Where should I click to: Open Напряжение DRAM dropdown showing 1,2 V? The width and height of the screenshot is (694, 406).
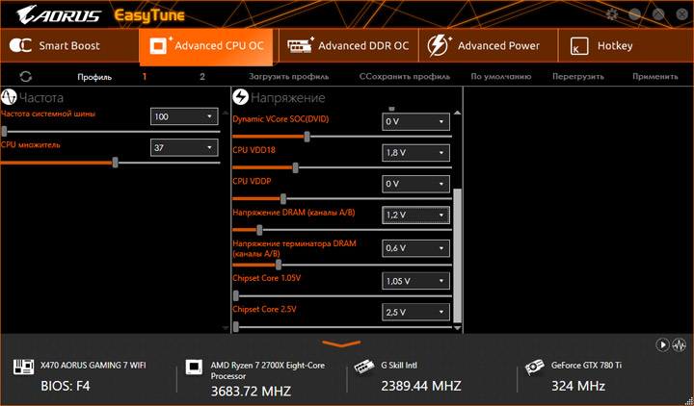[x=415, y=216]
